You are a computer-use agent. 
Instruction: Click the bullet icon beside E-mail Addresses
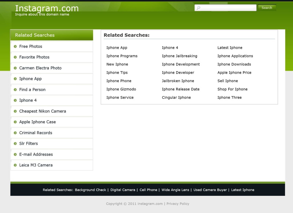[15, 154]
